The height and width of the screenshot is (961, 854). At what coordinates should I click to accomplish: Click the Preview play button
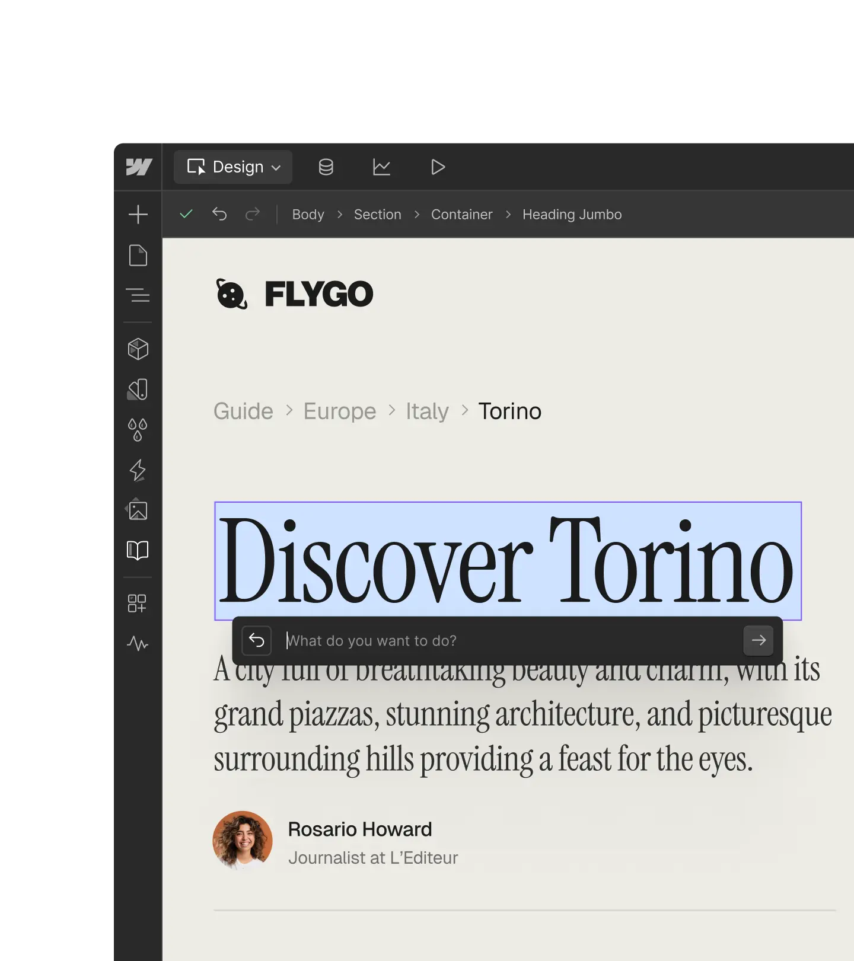[x=438, y=167]
